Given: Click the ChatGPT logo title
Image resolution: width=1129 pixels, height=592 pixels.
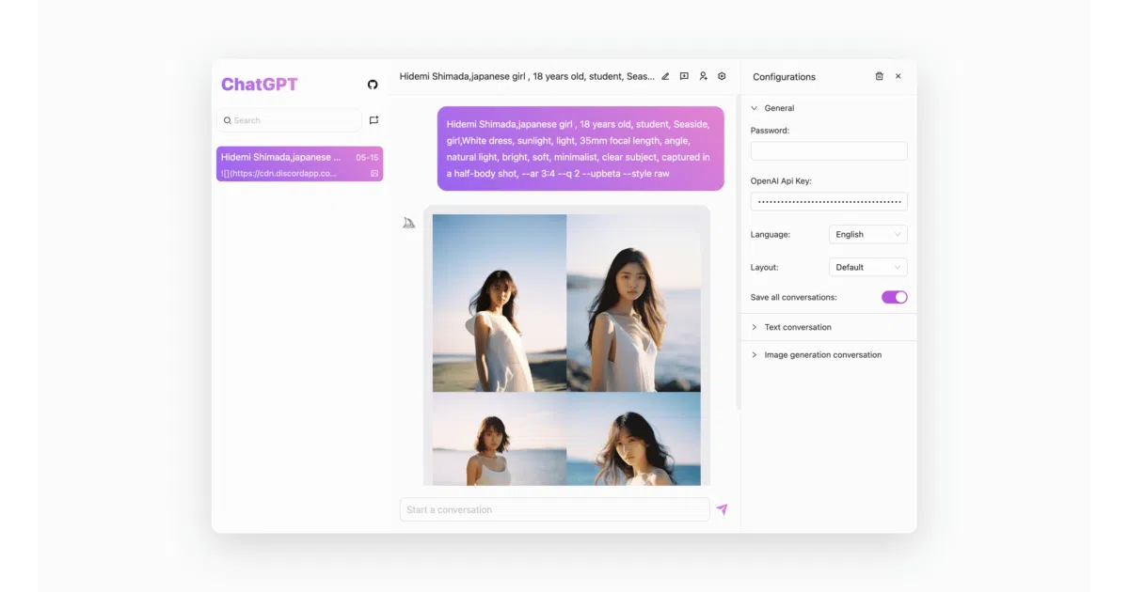Looking at the screenshot, I should (259, 85).
